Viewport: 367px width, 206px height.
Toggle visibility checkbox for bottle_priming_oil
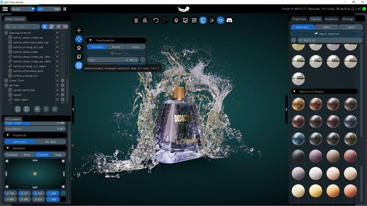pyautogui.click(x=62, y=76)
